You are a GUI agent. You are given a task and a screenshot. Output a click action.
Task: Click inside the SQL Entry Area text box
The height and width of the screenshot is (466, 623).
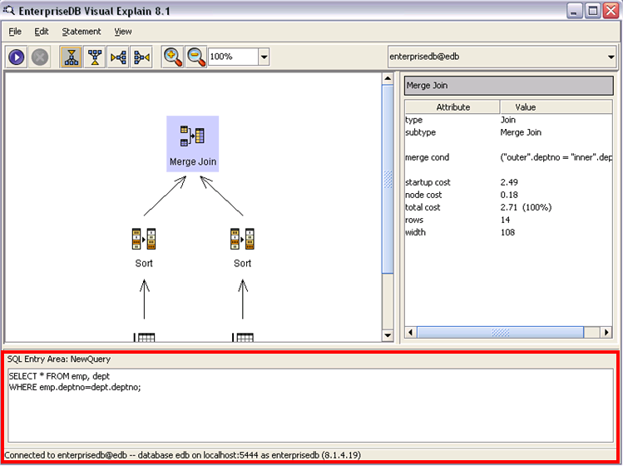[311, 405]
